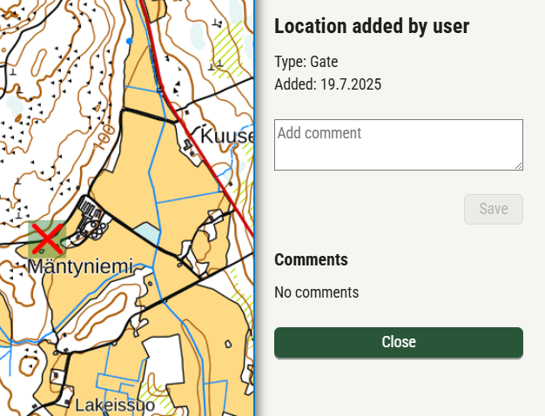Click the green hatched area near the top of the map
Screen dimensions: 545x416
pyautogui.click(x=228, y=49)
